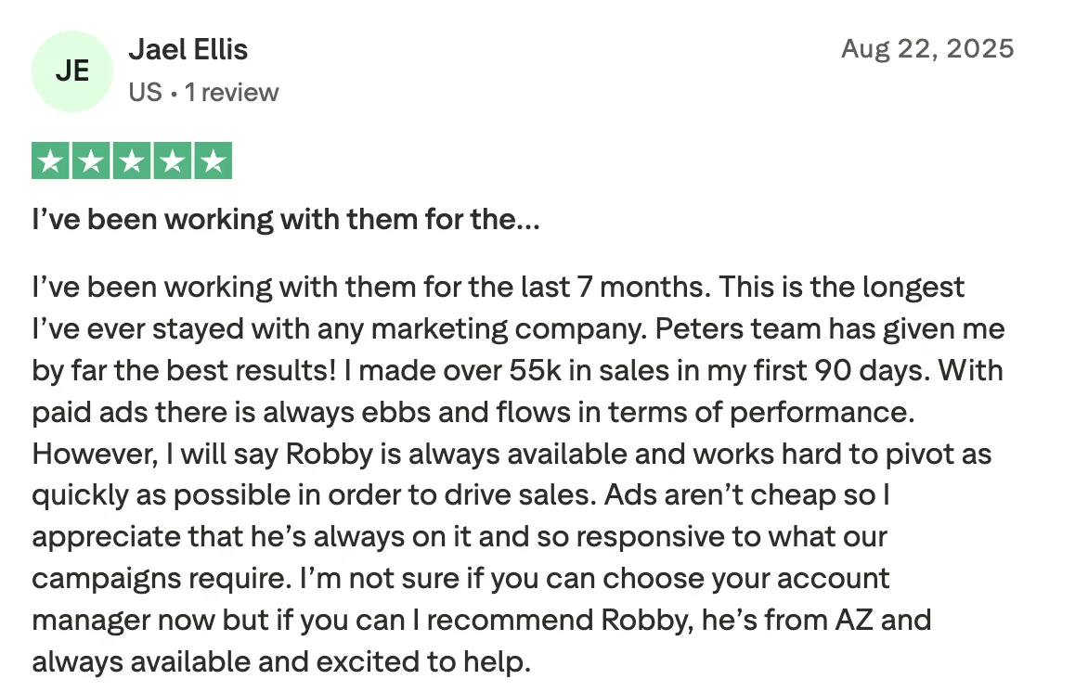Open reviewer Jael Ellis's profile name
The image size is (1075, 692).
pyautogui.click(x=188, y=49)
